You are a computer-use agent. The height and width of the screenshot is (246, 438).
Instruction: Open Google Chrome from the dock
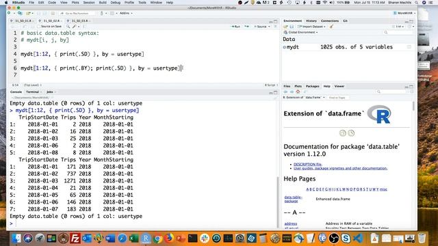[x=157, y=238]
